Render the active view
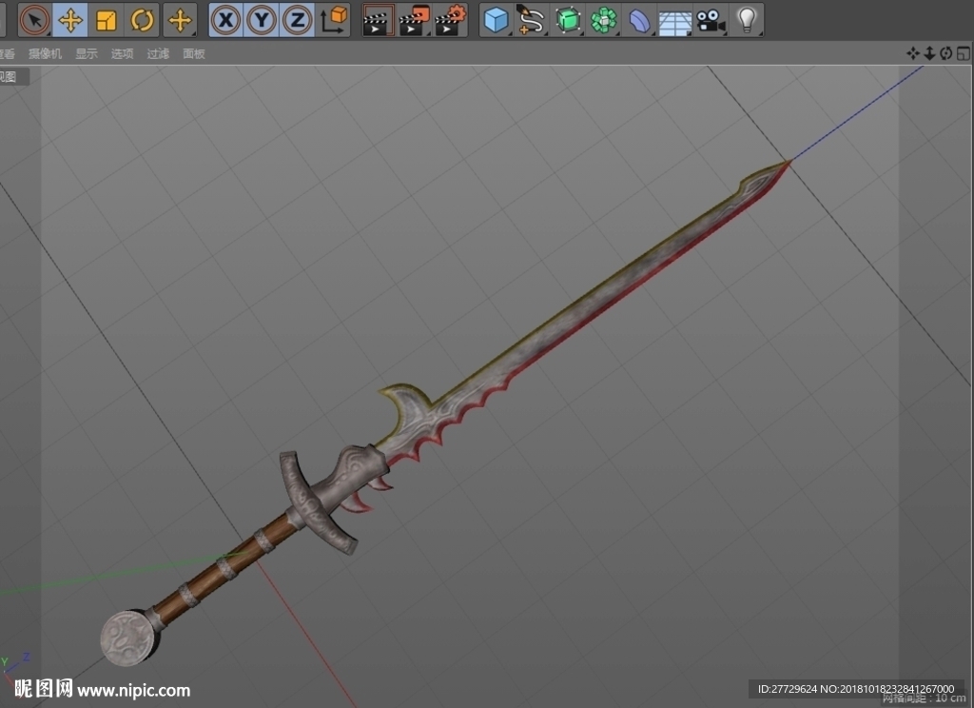 (378, 20)
